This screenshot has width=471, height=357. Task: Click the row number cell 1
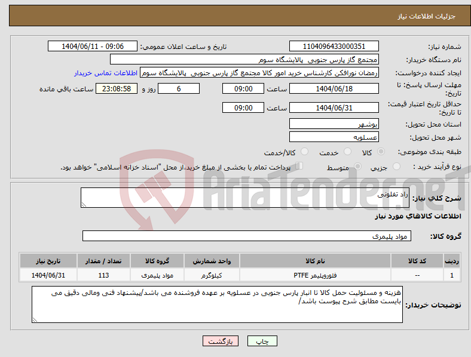pos(451,275)
